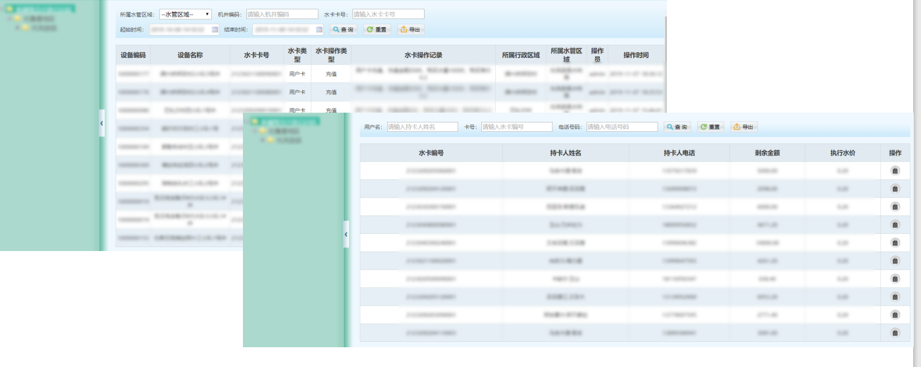Click the 电话号码 input field
Viewport: 921px width, 367px height.
point(622,127)
